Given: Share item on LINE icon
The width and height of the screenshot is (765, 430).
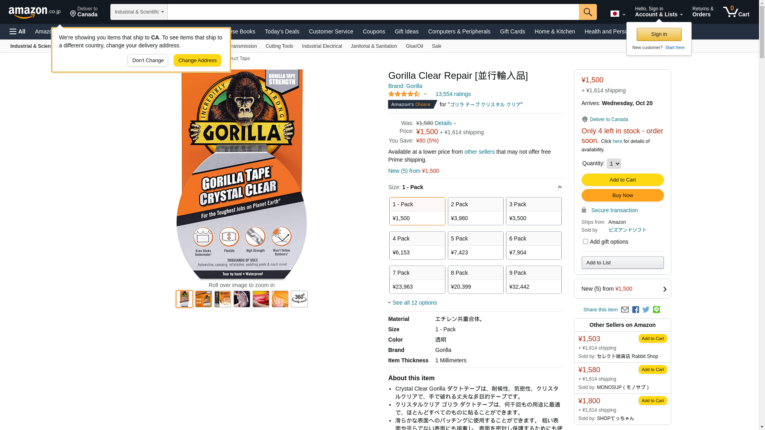Looking at the screenshot, I should [x=656, y=310].
